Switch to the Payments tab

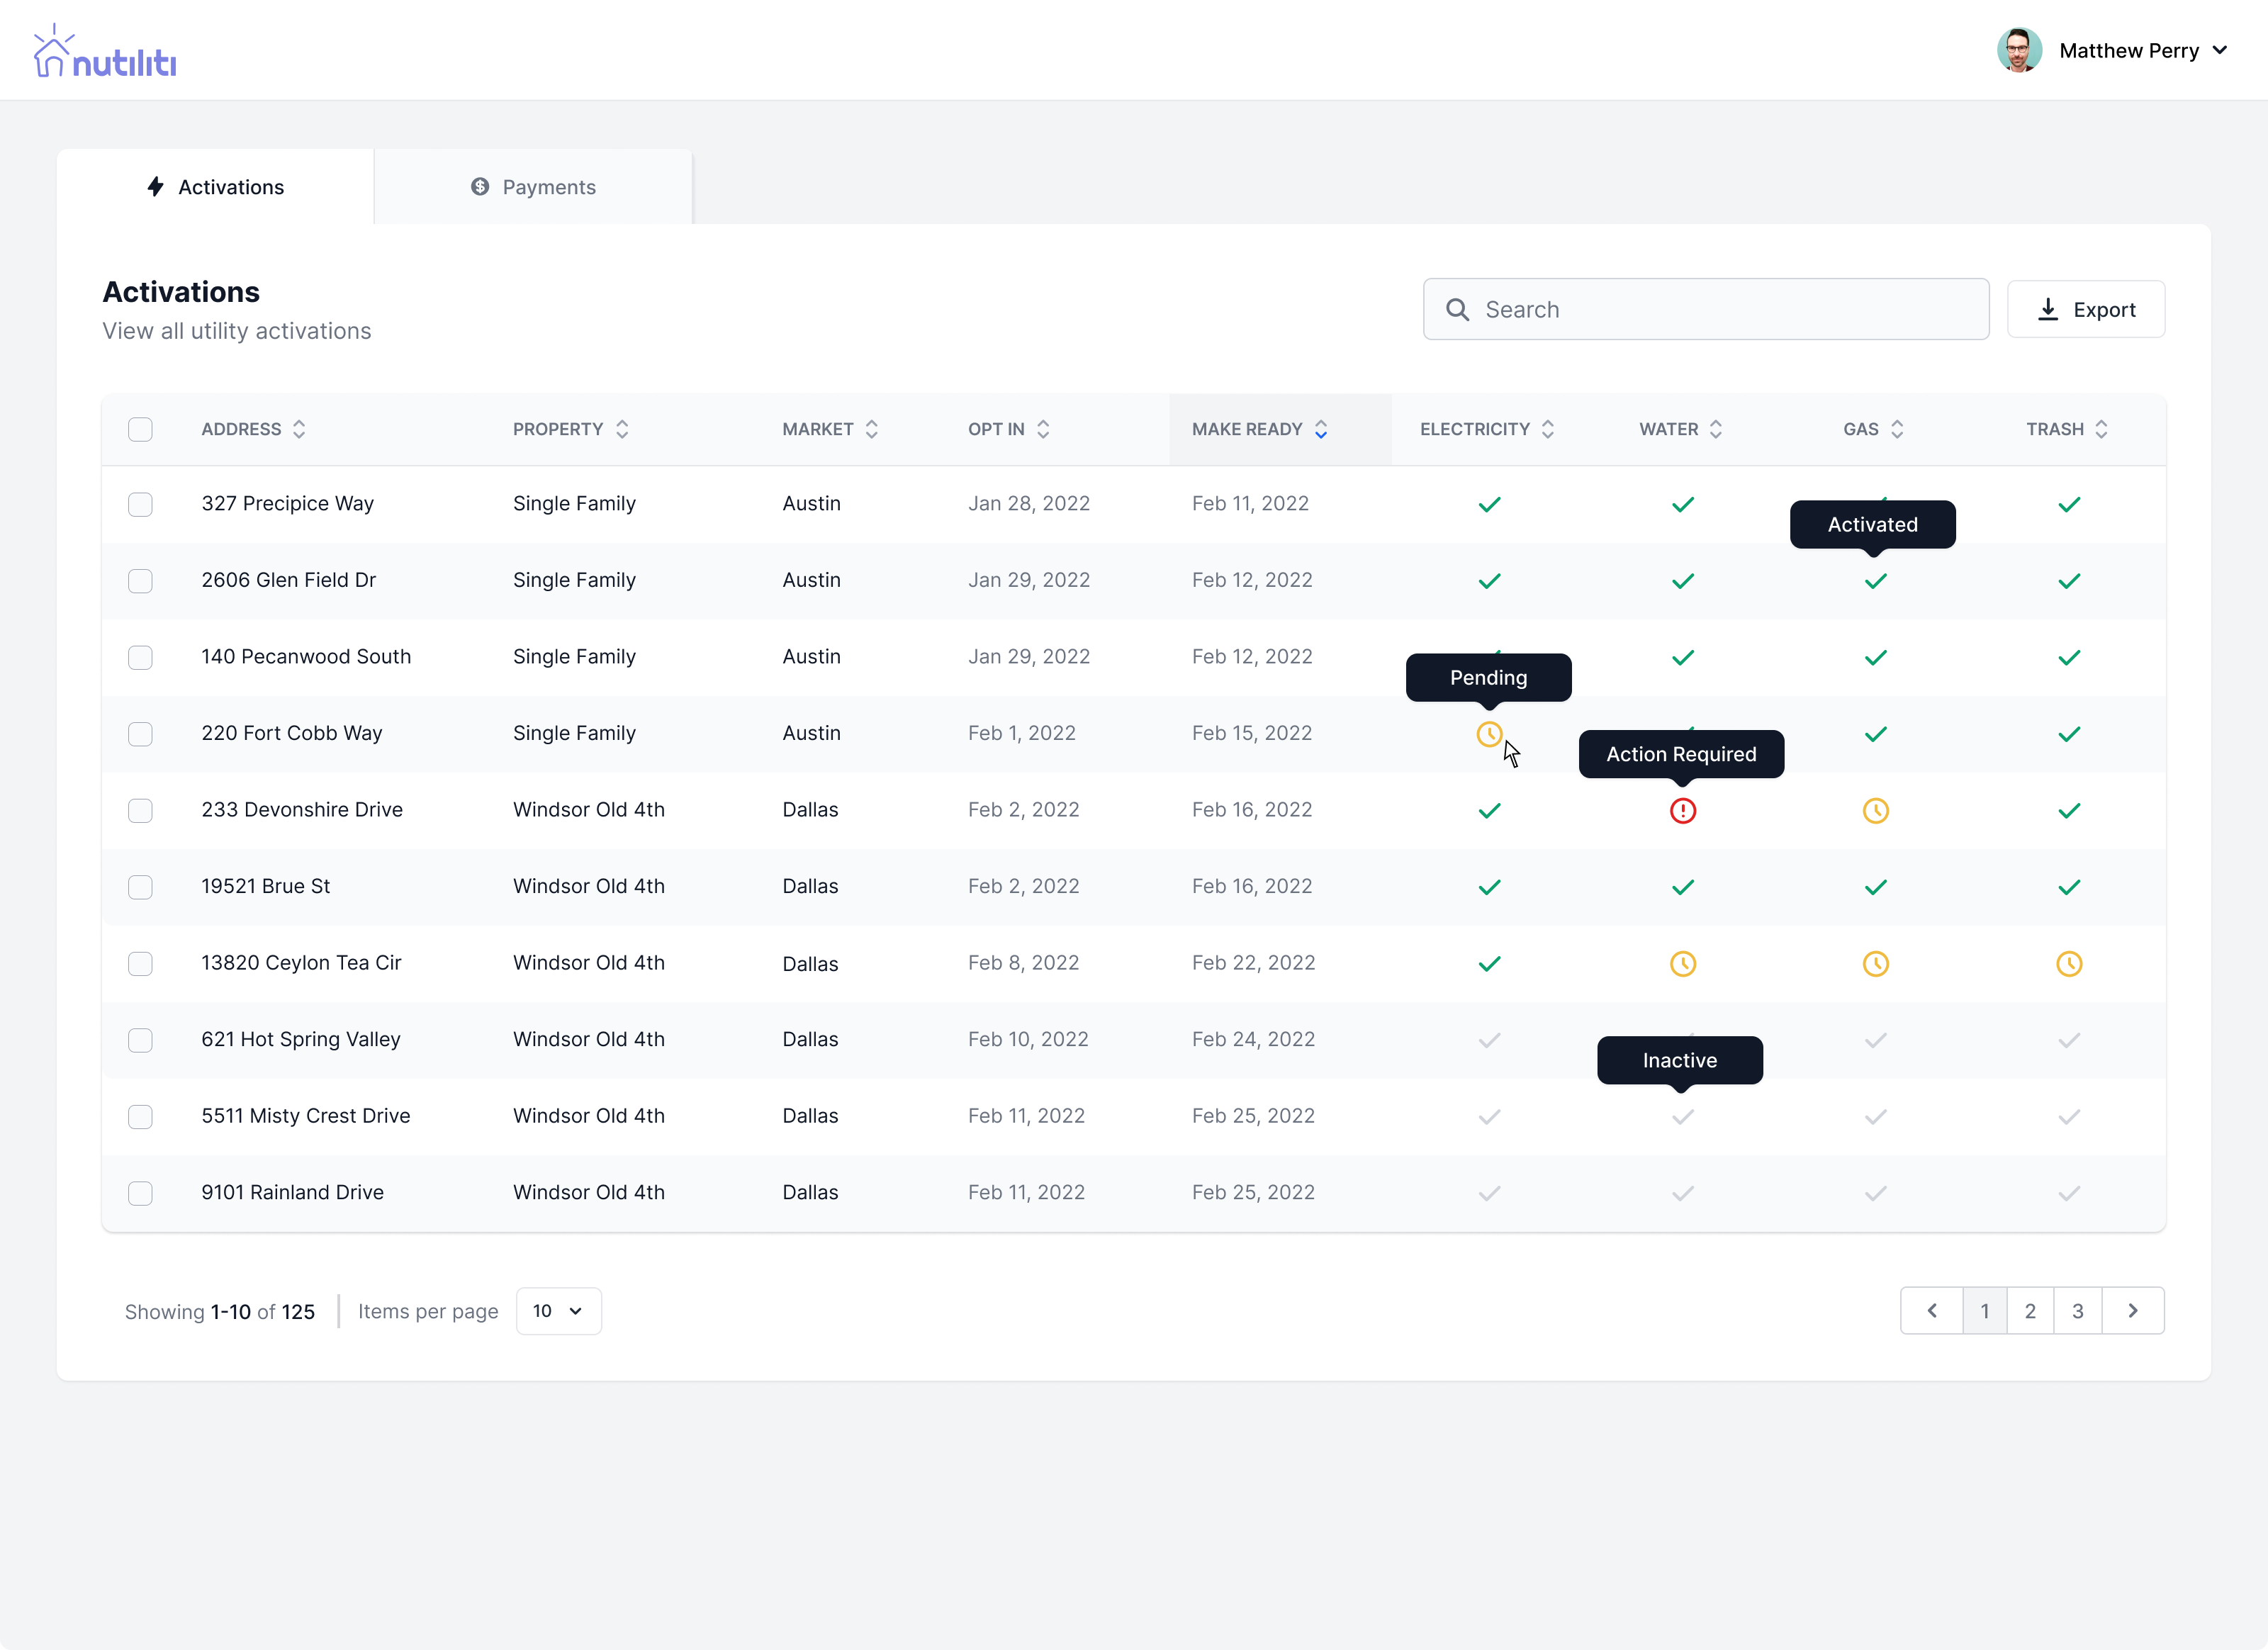(533, 187)
